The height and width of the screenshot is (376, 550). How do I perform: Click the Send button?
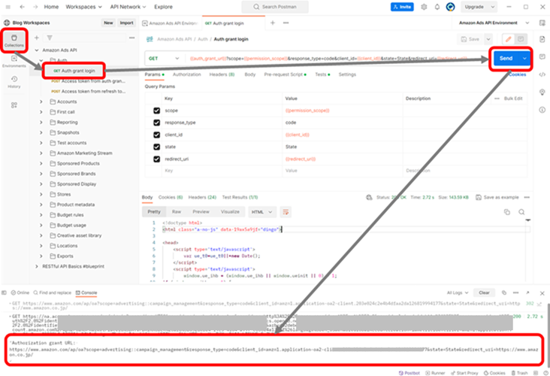506,58
